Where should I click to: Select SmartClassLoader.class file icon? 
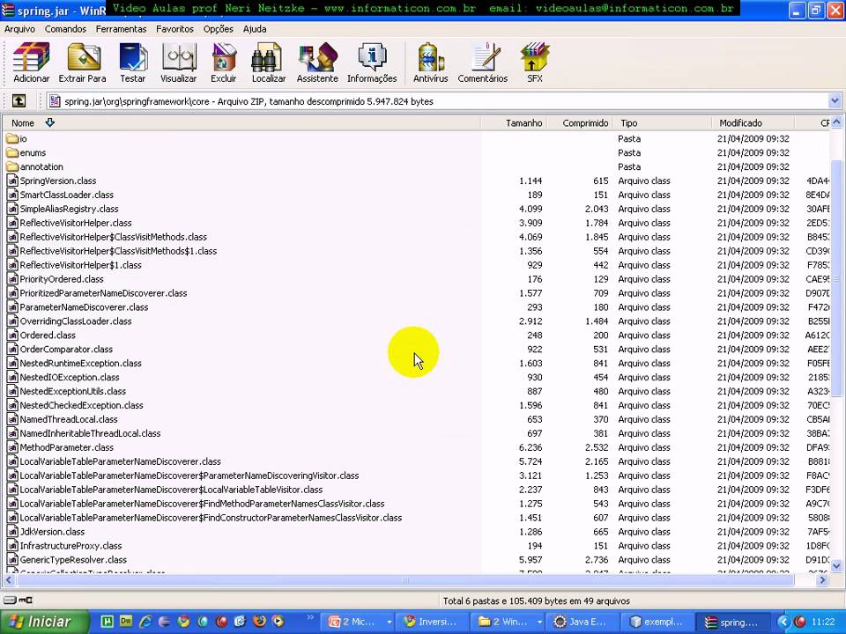click(12, 195)
